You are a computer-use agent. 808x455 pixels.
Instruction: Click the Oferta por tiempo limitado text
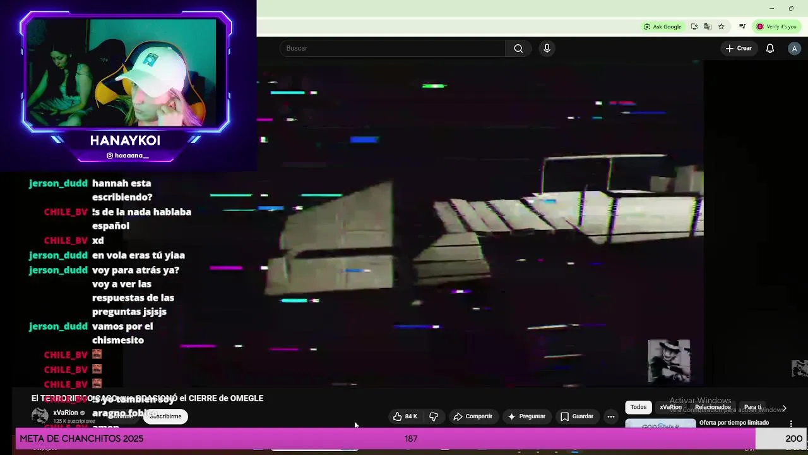coord(734,423)
